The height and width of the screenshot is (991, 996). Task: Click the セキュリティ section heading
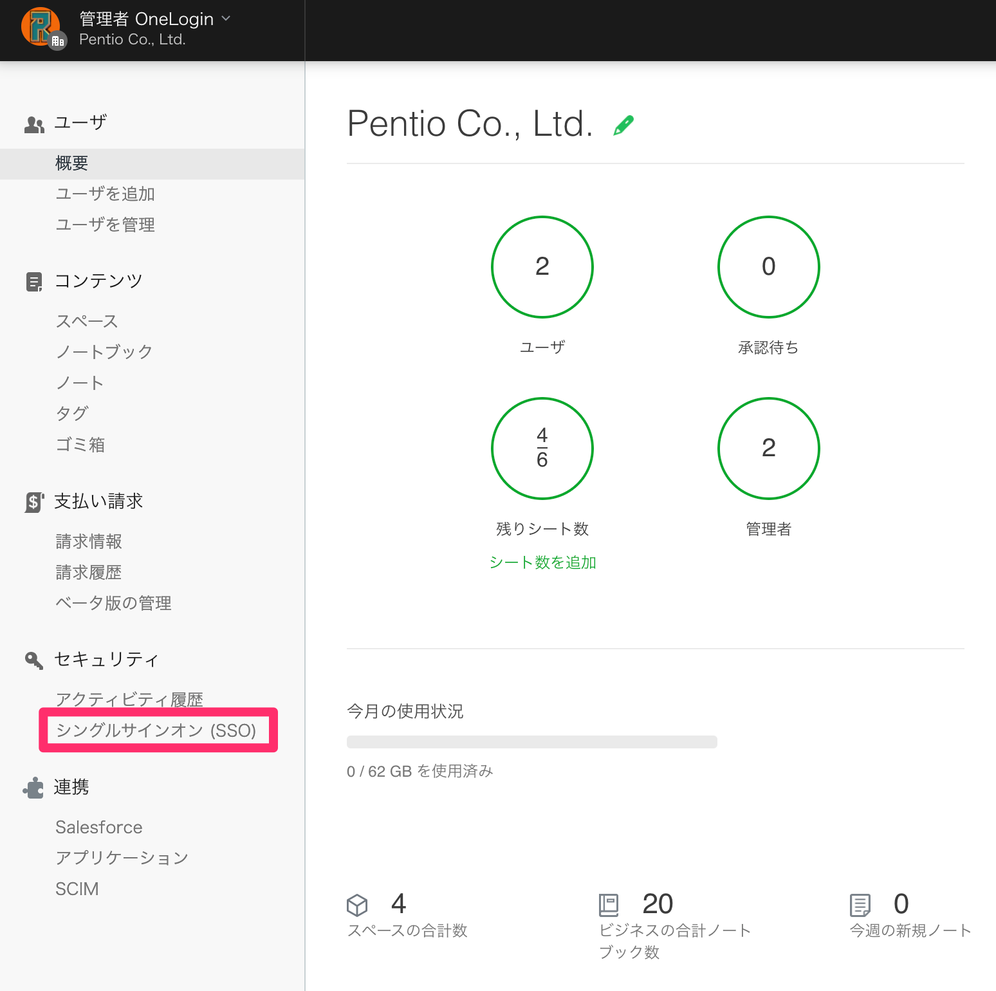pyautogui.click(x=107, y=660)
